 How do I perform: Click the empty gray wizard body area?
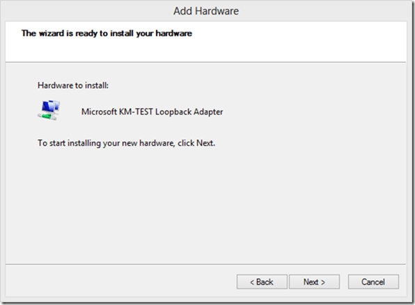pyautogui.click(x=206, y=206)
